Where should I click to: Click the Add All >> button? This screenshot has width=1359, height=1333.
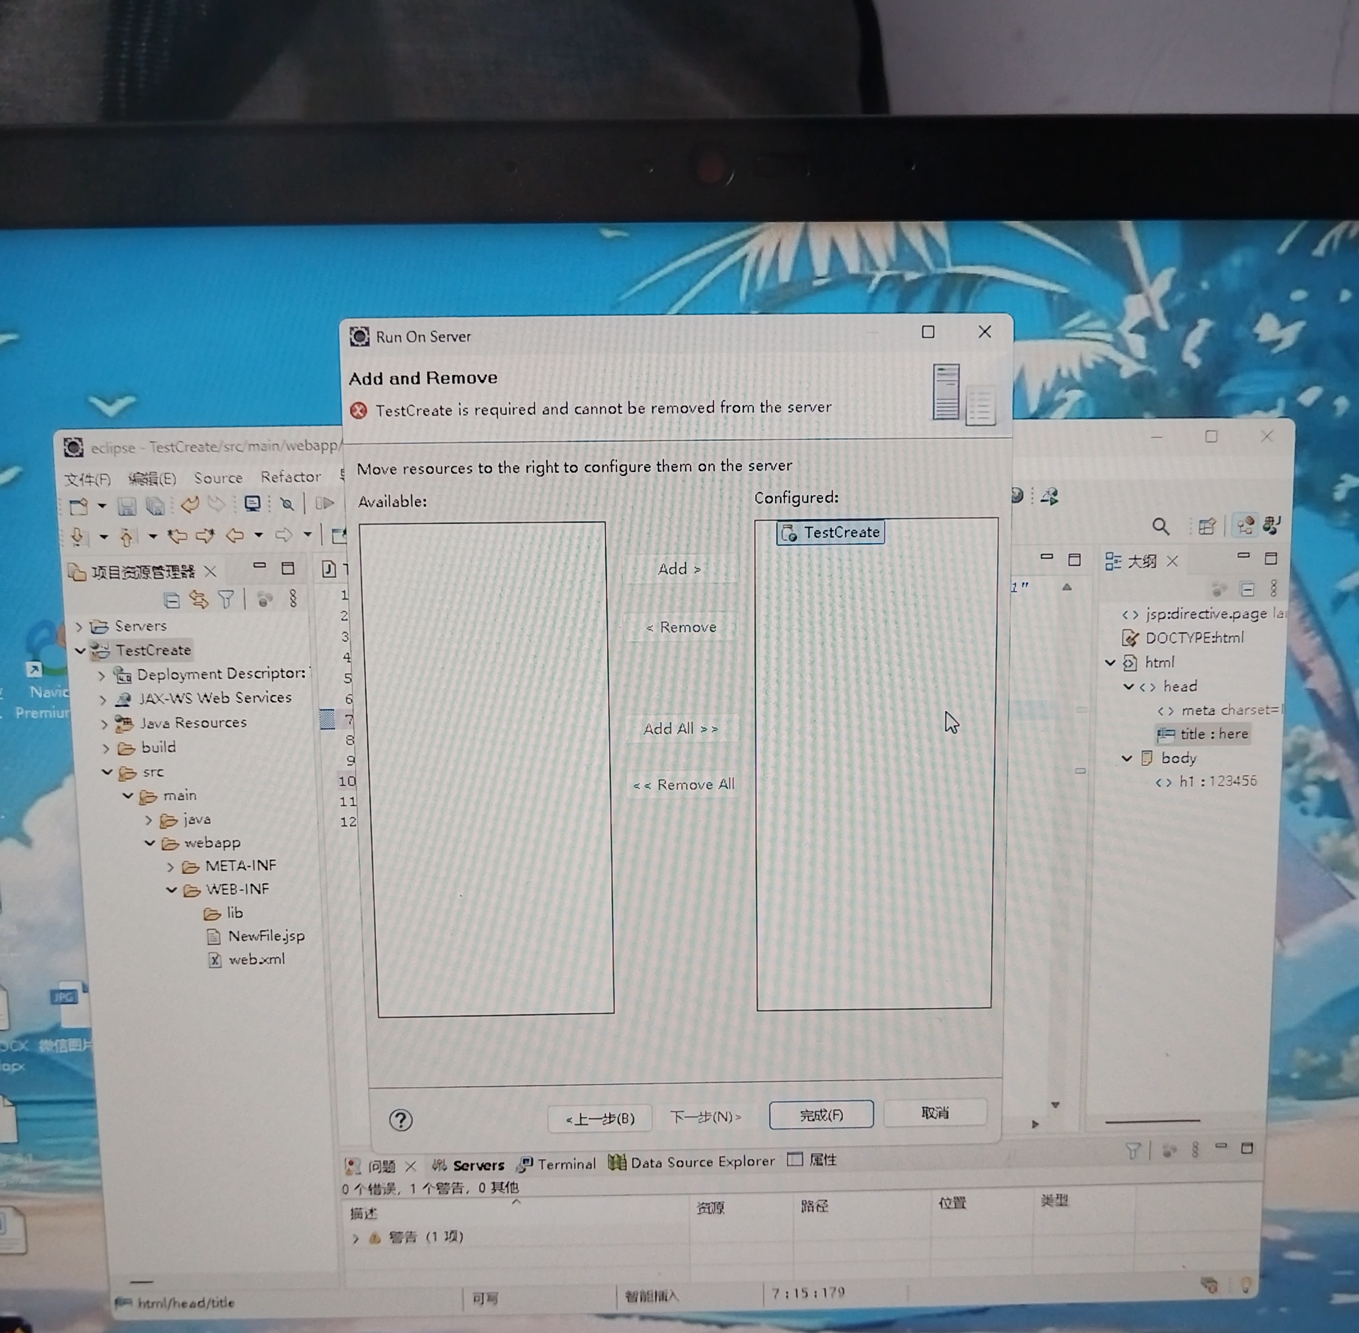(x=681, y=729)
